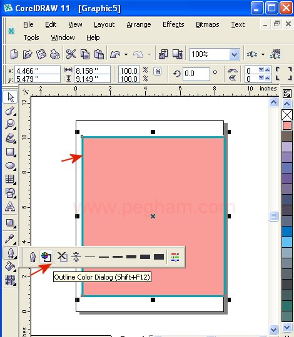Pick the bright blue palette swatch

click(x=287, y=232)
